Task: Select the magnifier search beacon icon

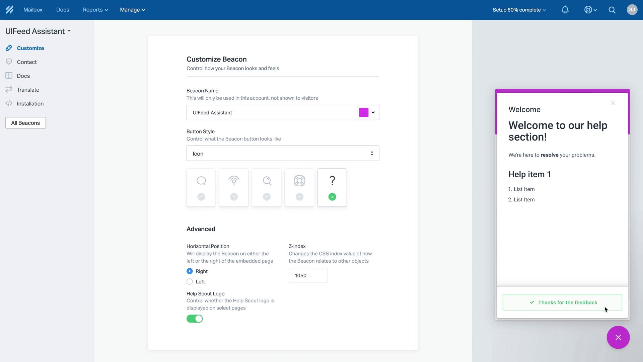Action: pos(267,187)
